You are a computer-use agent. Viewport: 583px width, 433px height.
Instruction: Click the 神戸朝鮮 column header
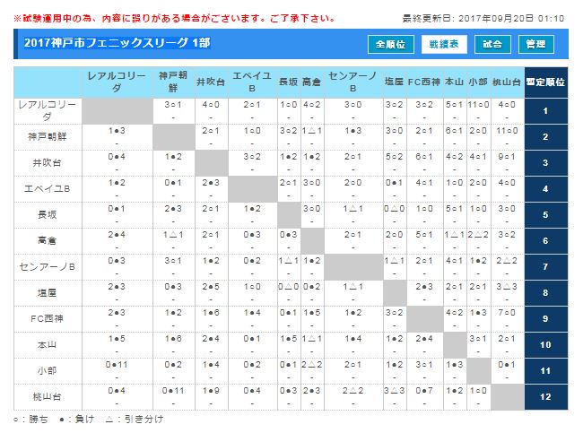pos(173,82)
